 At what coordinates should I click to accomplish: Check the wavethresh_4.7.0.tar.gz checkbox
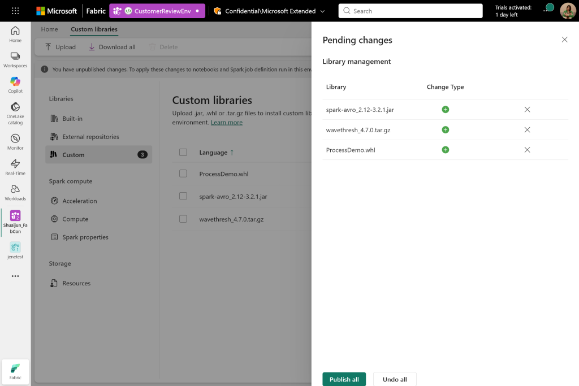coord(183,219)
